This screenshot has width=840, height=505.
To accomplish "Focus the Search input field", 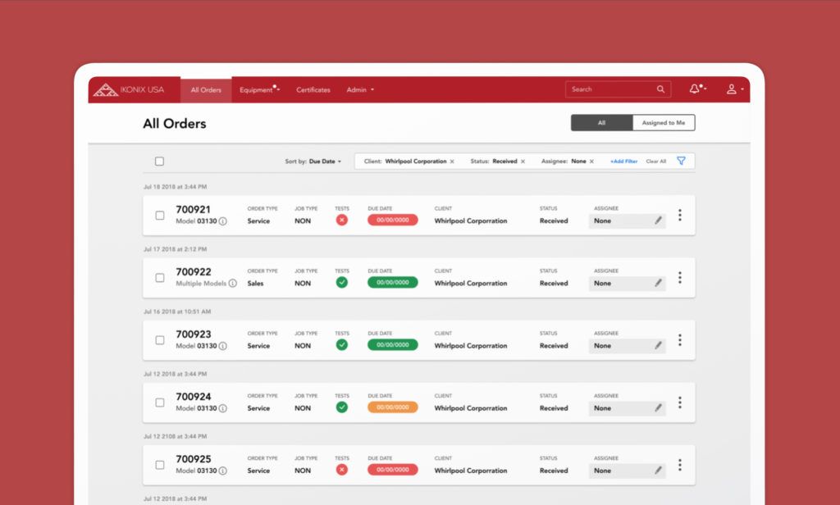I will [618, 89].
